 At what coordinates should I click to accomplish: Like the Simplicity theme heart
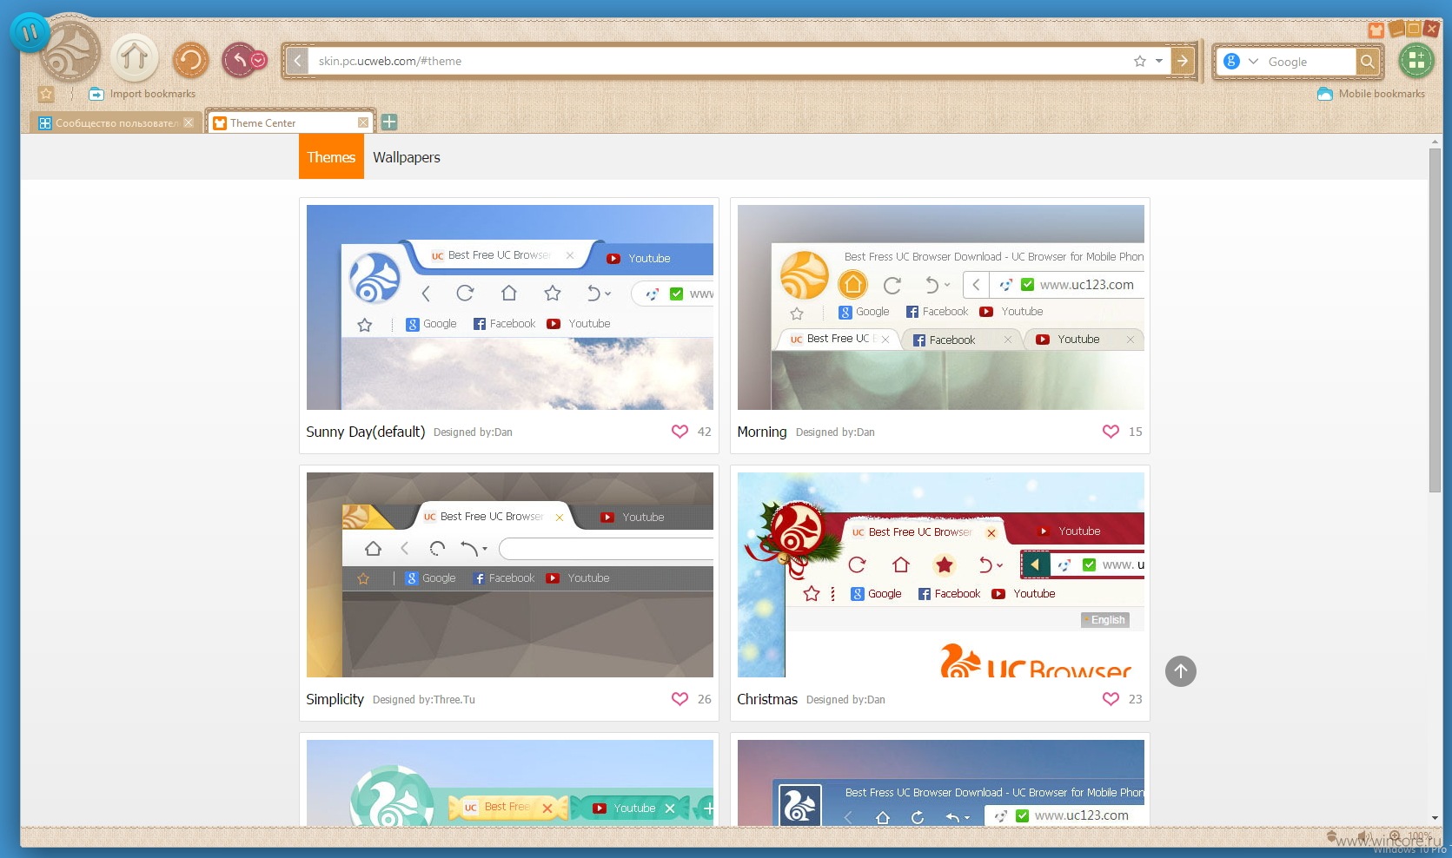coord(680,699)
